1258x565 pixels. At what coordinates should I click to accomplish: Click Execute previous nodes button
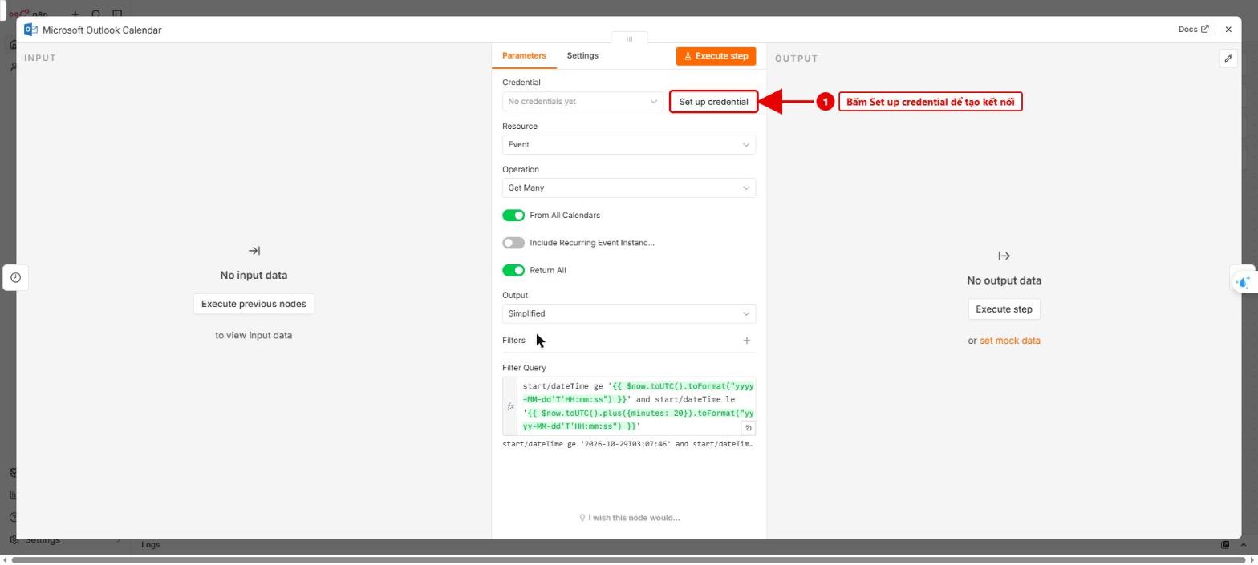click(x=254, y=304)
